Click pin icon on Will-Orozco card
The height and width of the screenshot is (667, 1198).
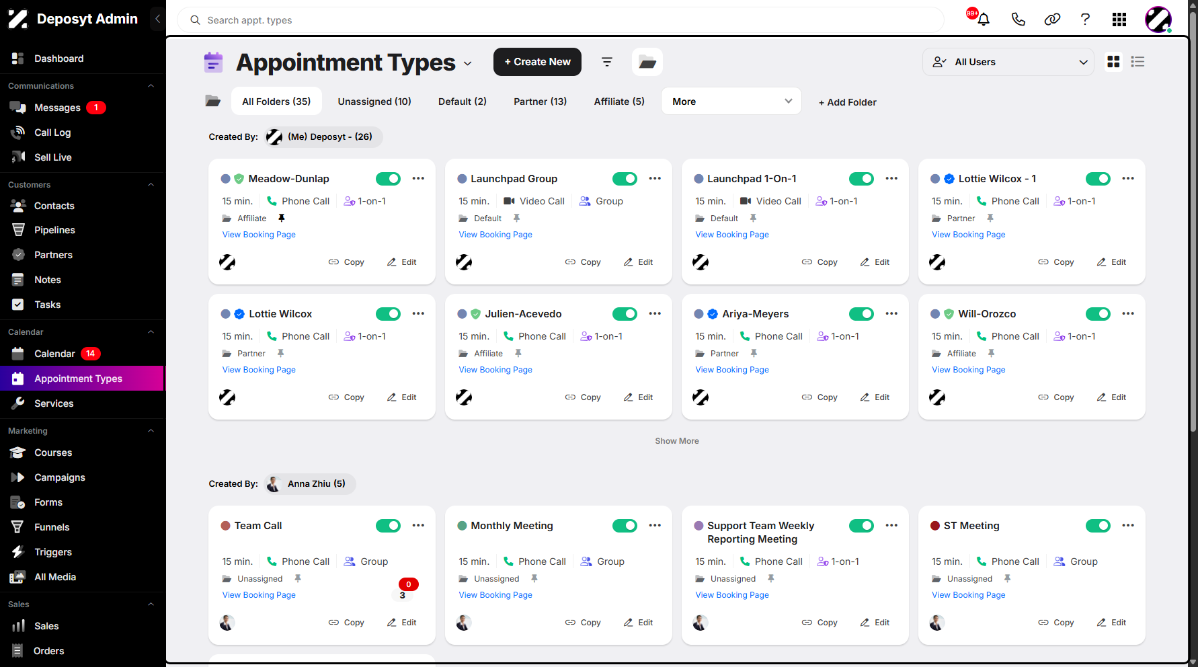[x=991, y=354]
